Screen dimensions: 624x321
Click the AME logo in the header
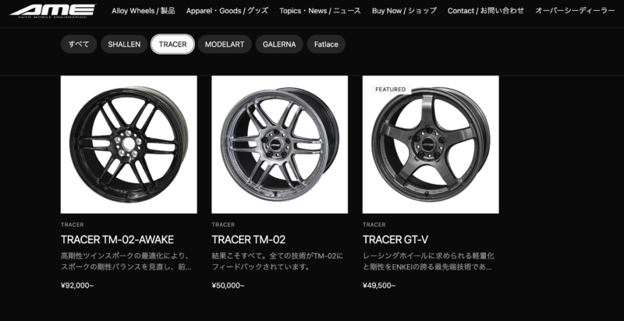point(52,11)
